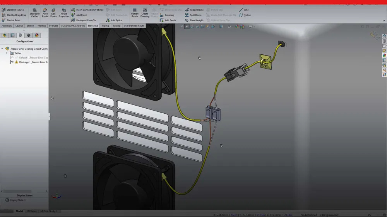387x217 pixels.
Task: Apply a Covering to the route
Action: pos(167,15)
